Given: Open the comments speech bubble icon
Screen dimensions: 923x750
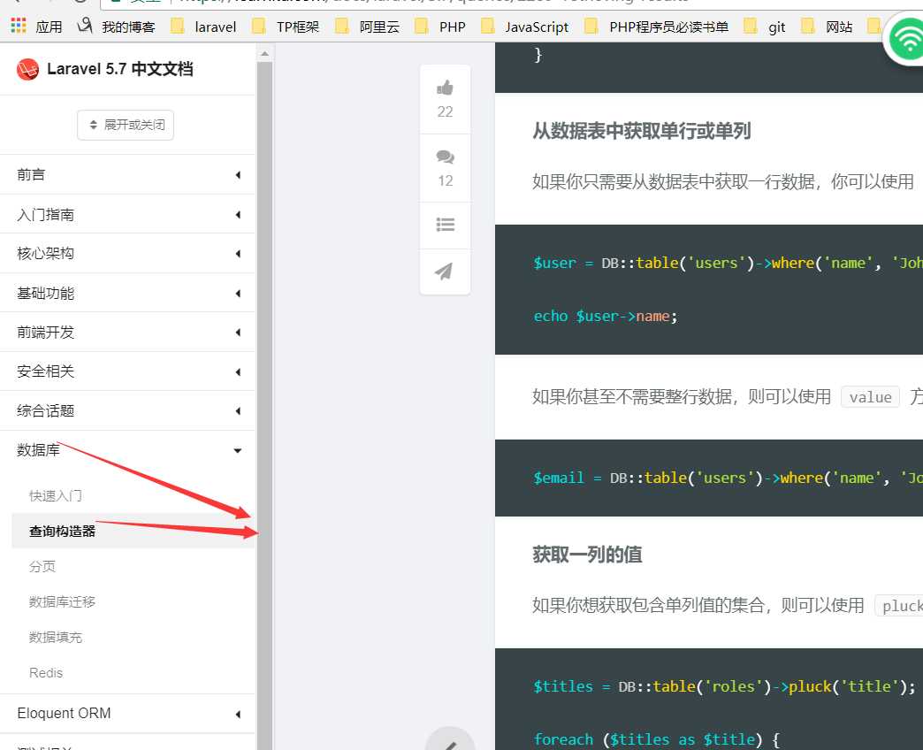Looking at the screenshot, I should [x=445, y=157].
